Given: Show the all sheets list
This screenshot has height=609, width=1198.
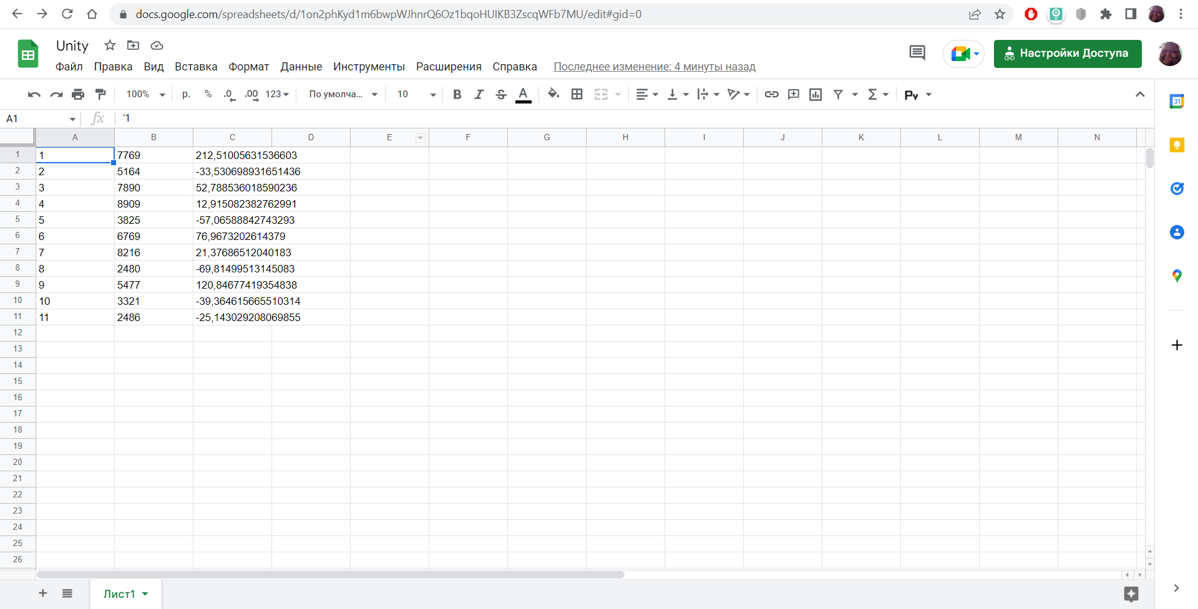Looking at the screenshot, I should coord(67,593).
